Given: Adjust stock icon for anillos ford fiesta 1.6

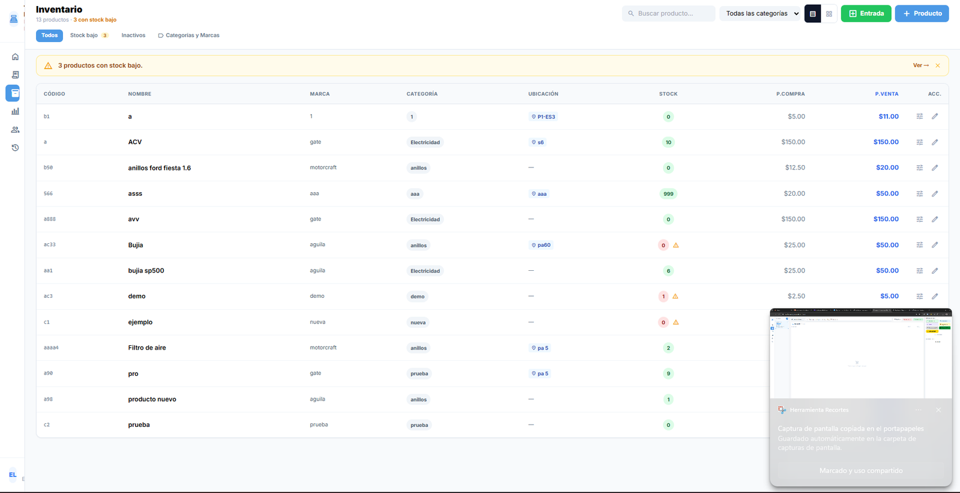Looking at the screenshot, I should click(920, 168).
